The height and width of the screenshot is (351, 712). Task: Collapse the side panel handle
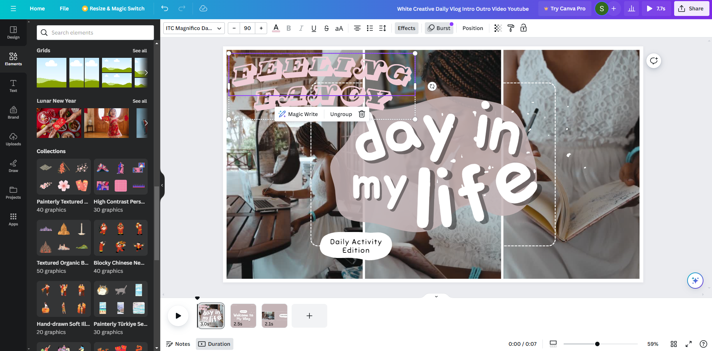tap(162, 185)
